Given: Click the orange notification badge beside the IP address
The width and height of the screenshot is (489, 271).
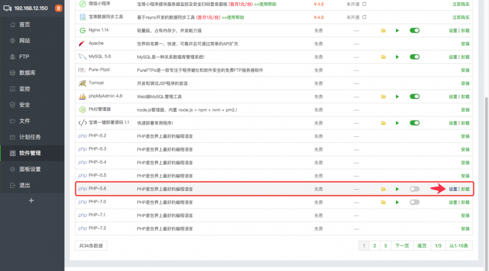Looking at the screenshot, I should (58, 8).
